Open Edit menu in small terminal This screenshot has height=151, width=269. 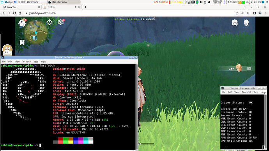click(230, 92)
